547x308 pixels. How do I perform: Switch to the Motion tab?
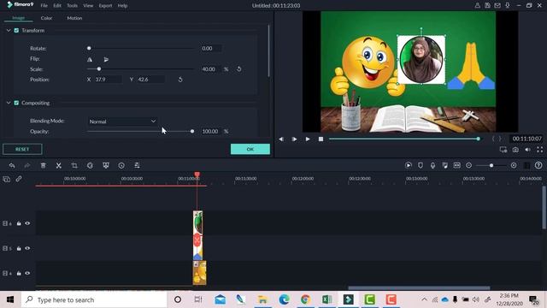click(74, 18)
